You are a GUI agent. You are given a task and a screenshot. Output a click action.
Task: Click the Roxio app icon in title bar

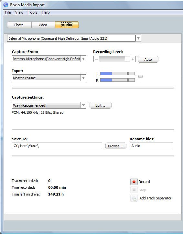point(6,5)
